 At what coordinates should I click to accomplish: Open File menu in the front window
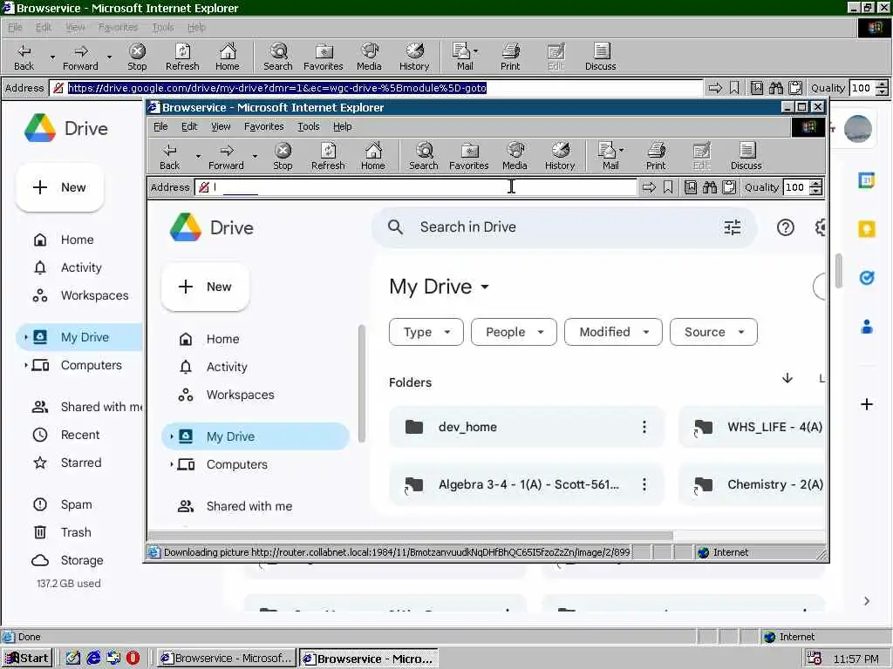[x=160, y=126]
